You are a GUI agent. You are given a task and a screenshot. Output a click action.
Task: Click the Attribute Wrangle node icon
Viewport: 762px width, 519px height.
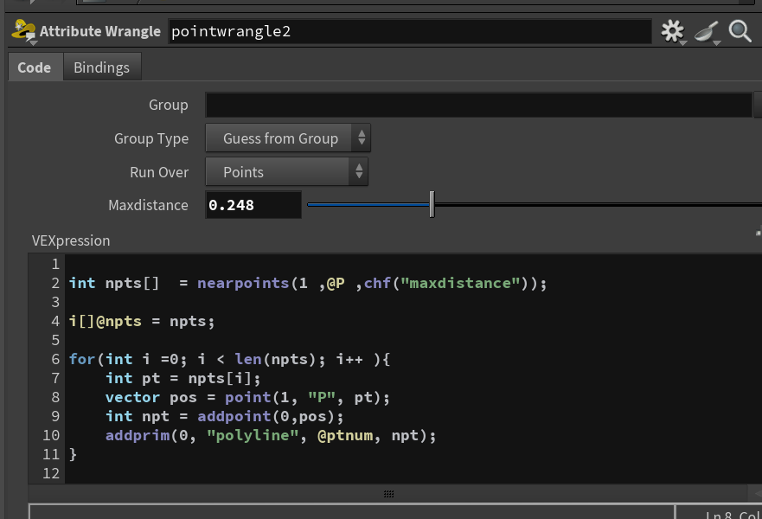click(24, 31)
